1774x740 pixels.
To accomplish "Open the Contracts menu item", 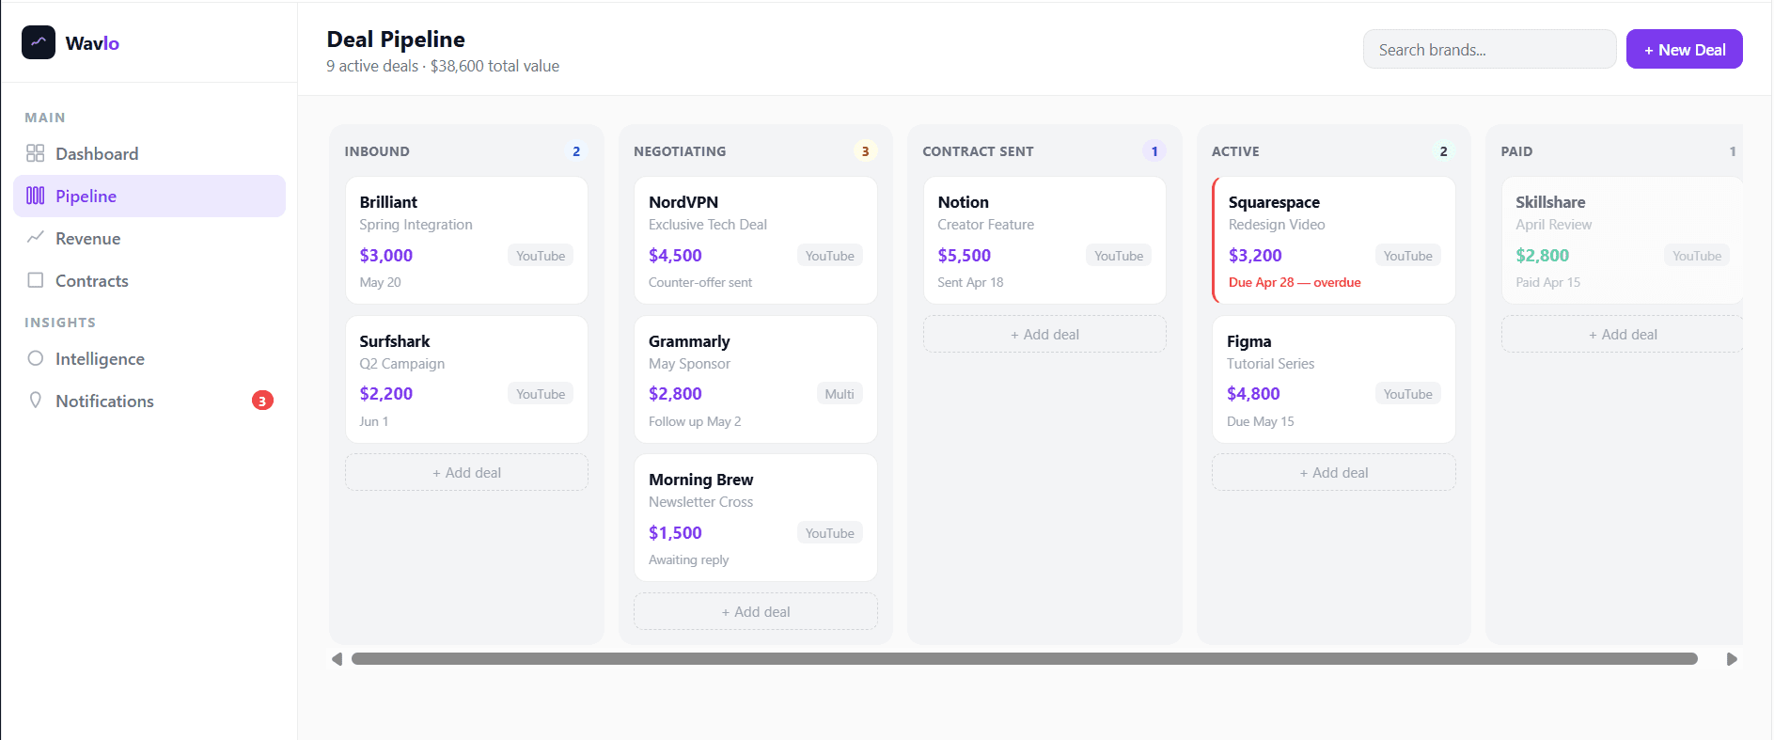I will pos(149,280).
